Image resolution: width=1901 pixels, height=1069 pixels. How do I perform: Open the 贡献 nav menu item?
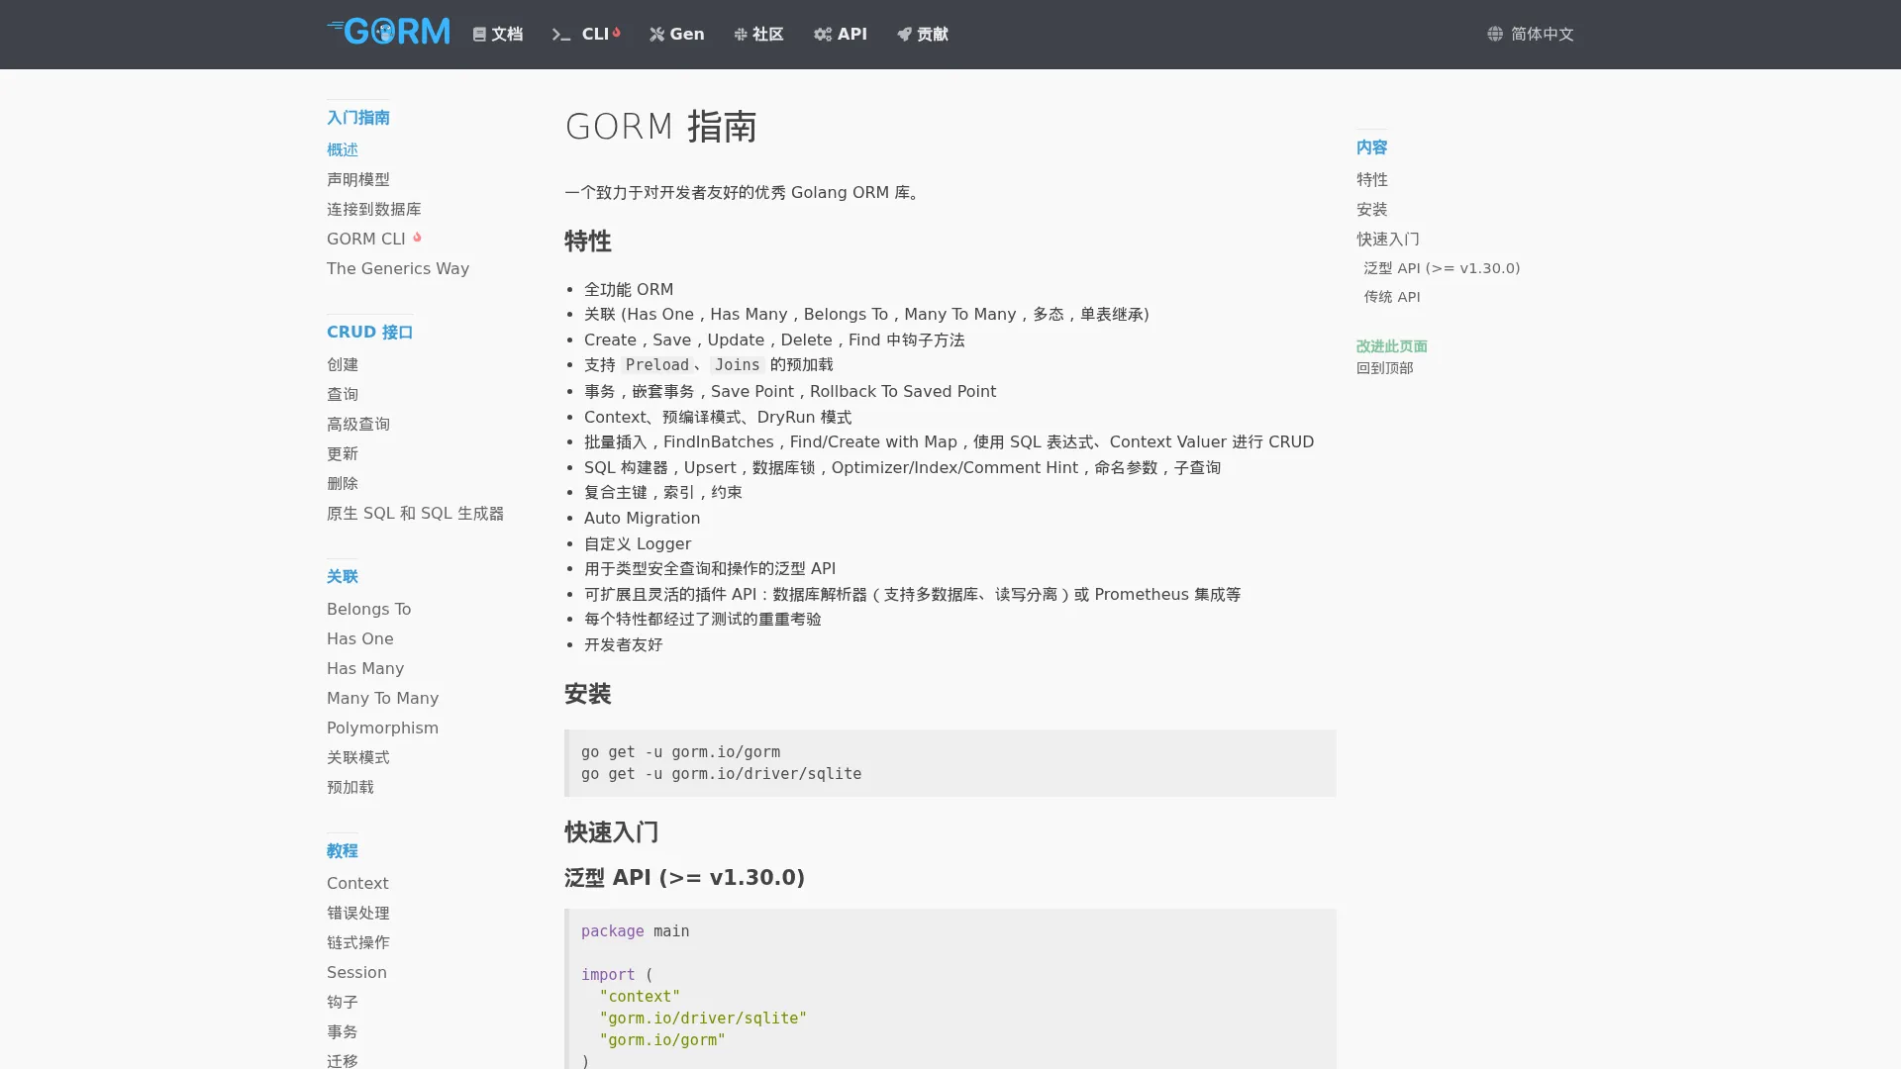pyautogui.click(x=923, y=35)
